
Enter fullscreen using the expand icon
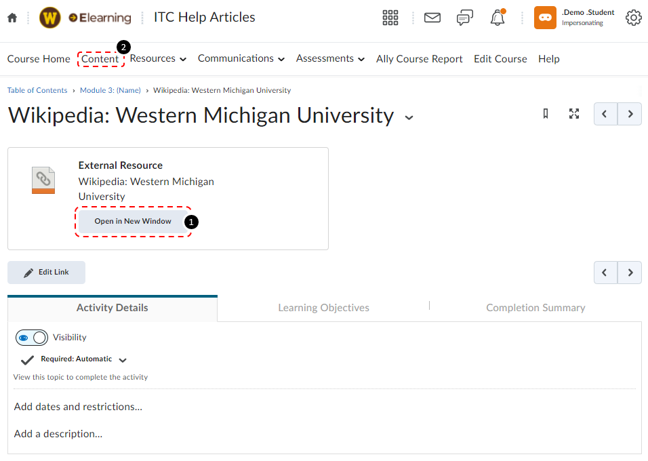coord(573,114)
